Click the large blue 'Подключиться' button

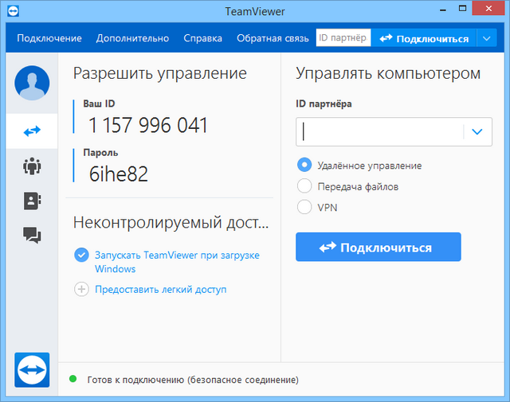coord(379,247)
